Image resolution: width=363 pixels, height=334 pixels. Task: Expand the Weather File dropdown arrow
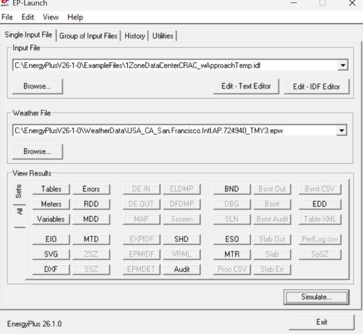coord(342,131)
